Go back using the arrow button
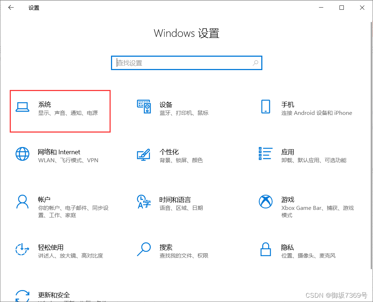Screen dimensions: 373x302 [x=11, y=8]
